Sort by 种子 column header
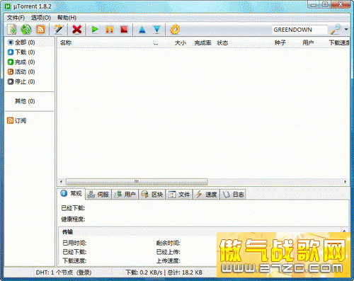 [280, 43]
